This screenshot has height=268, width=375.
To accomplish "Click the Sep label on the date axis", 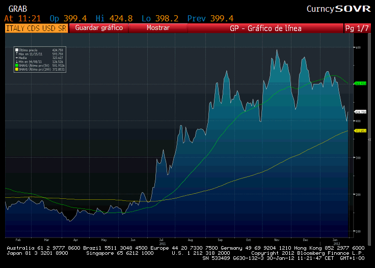I will [220, 240].
